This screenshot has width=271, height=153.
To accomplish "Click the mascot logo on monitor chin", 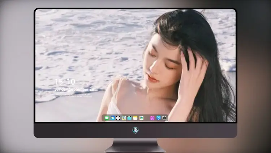I will pyautogui.click(x=135, y=131).
